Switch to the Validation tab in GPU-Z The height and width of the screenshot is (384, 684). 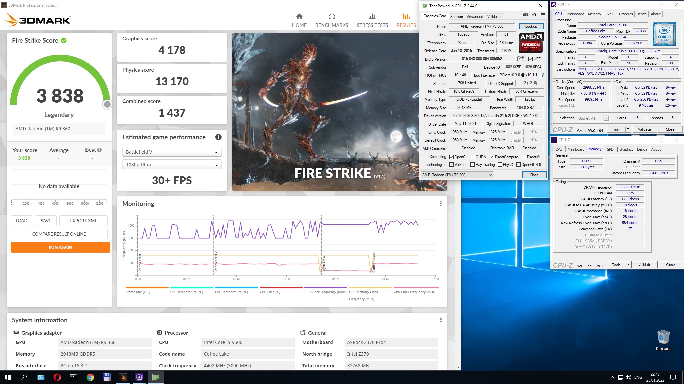[x=495, y=17]
